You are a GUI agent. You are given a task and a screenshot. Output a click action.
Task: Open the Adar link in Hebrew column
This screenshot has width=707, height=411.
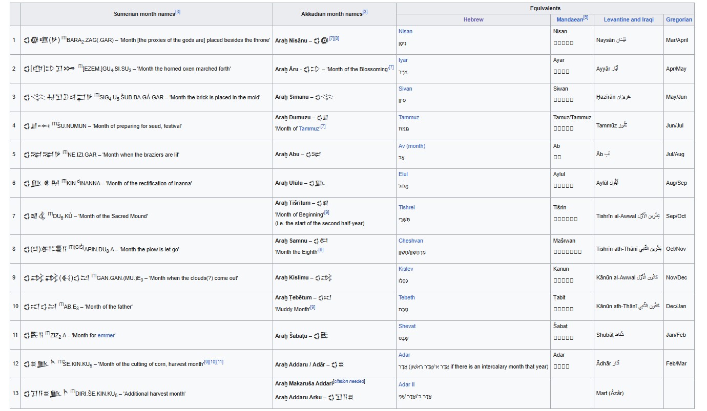pos(404,355)
